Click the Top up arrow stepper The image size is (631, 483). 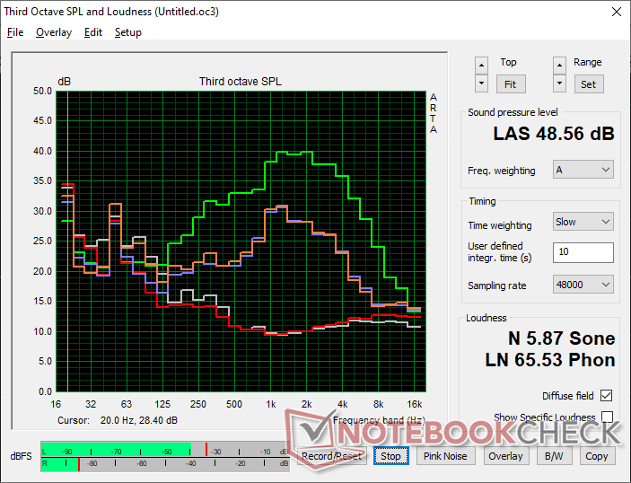click(x=482, y=66)
